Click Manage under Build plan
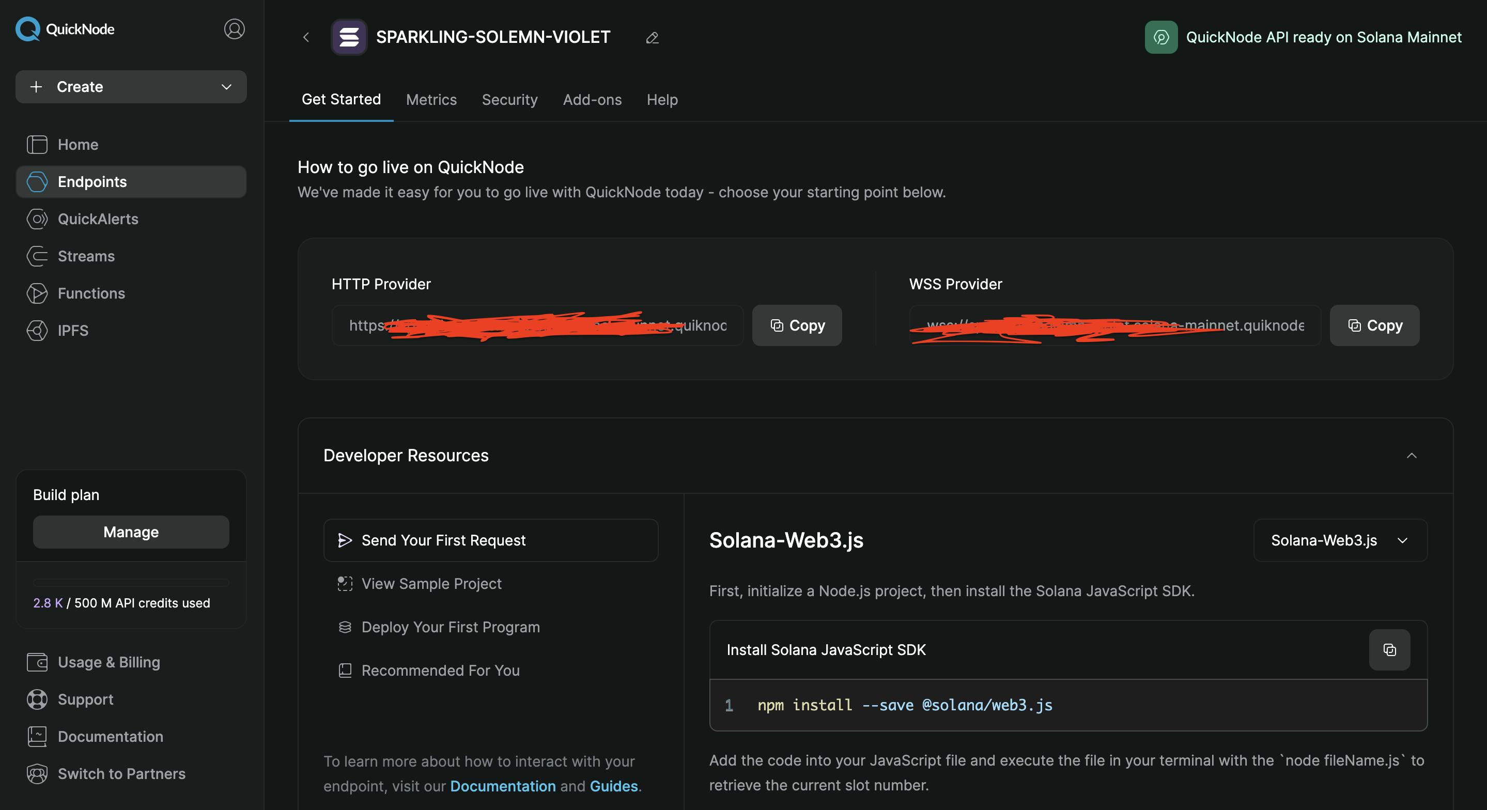This screenshot has height=810, width=1487. [x=131, y=532]
